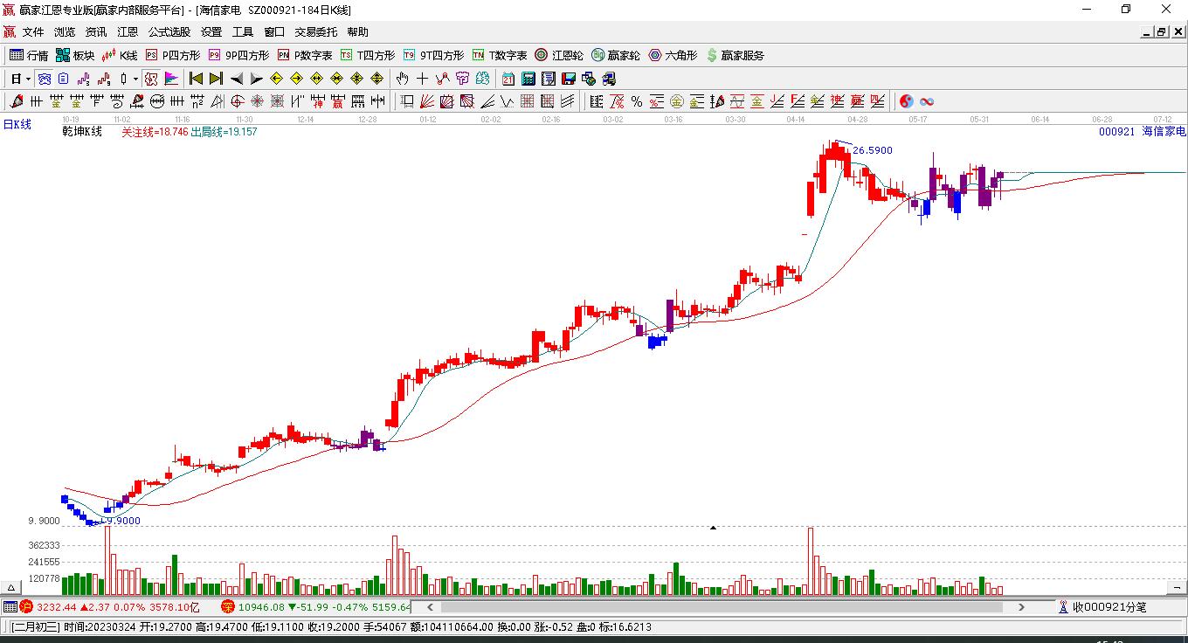Open the T数字表 view
Image resolution: width=1188 pixels, height=643 pixels.
tap(500, 55)
